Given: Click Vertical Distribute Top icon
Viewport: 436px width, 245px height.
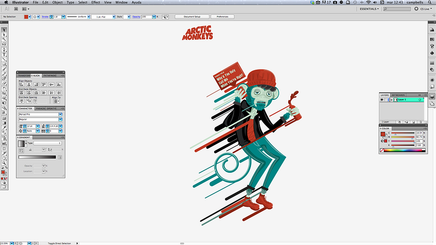Looking at the screenshot, I should point(21,92).
